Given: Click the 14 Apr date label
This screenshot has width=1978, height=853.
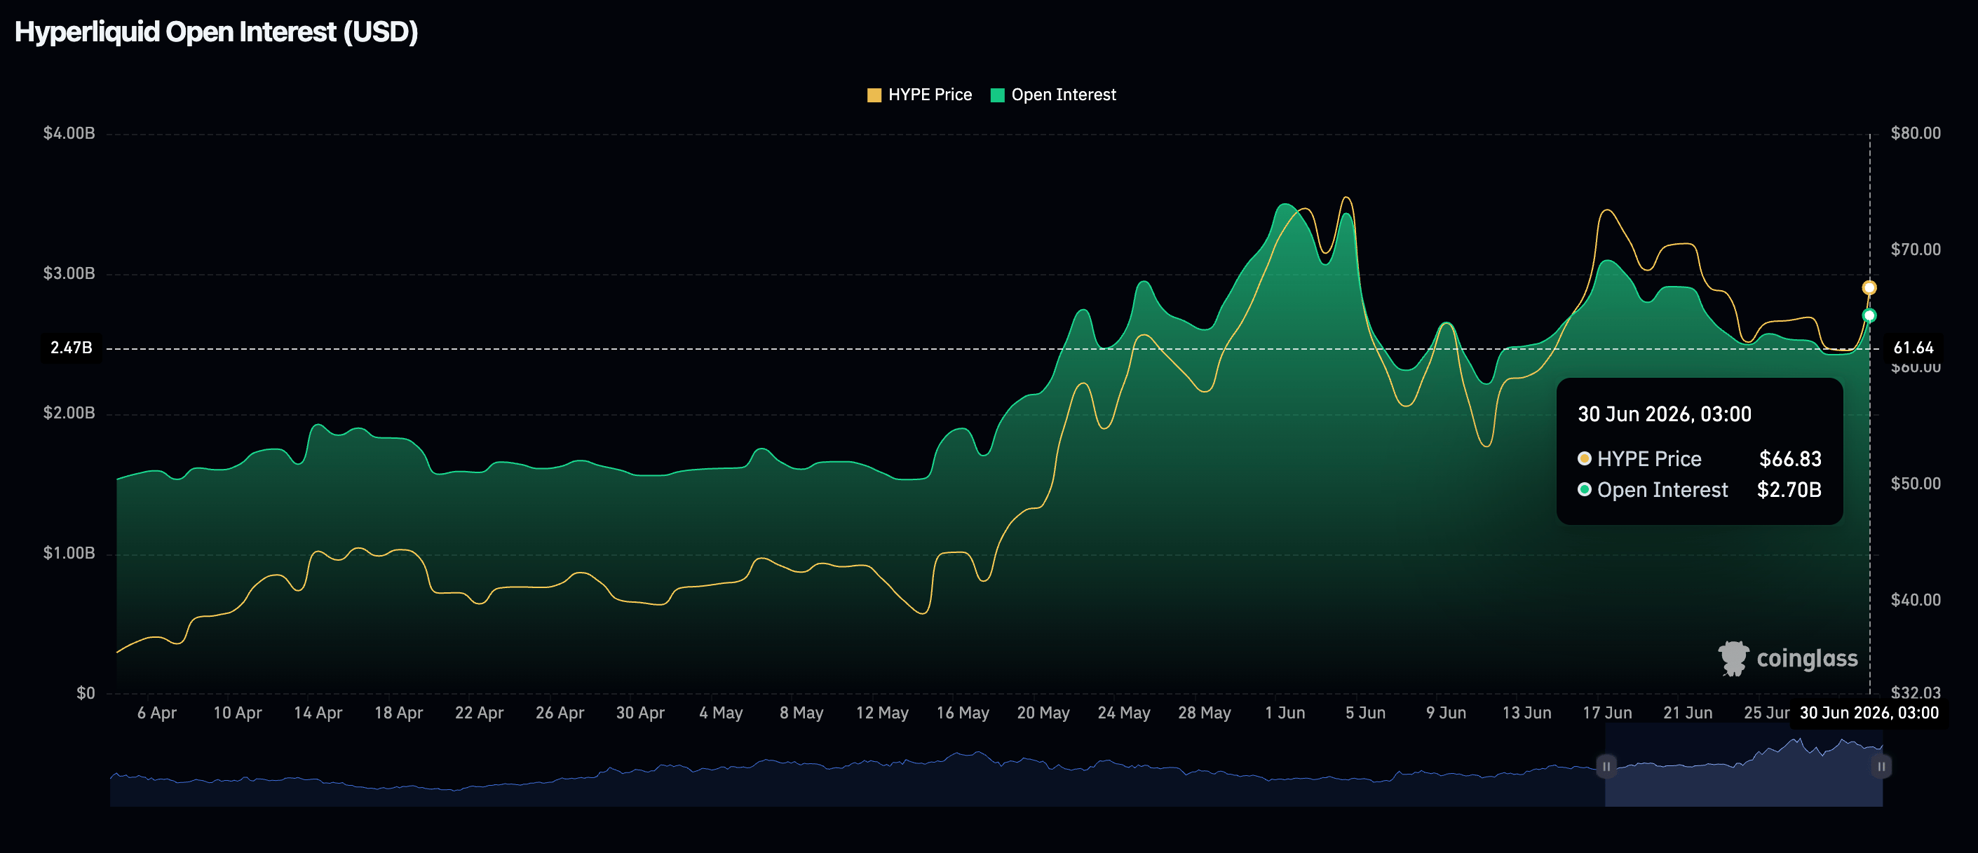Looking at the screenshot, I should (318, 713).
